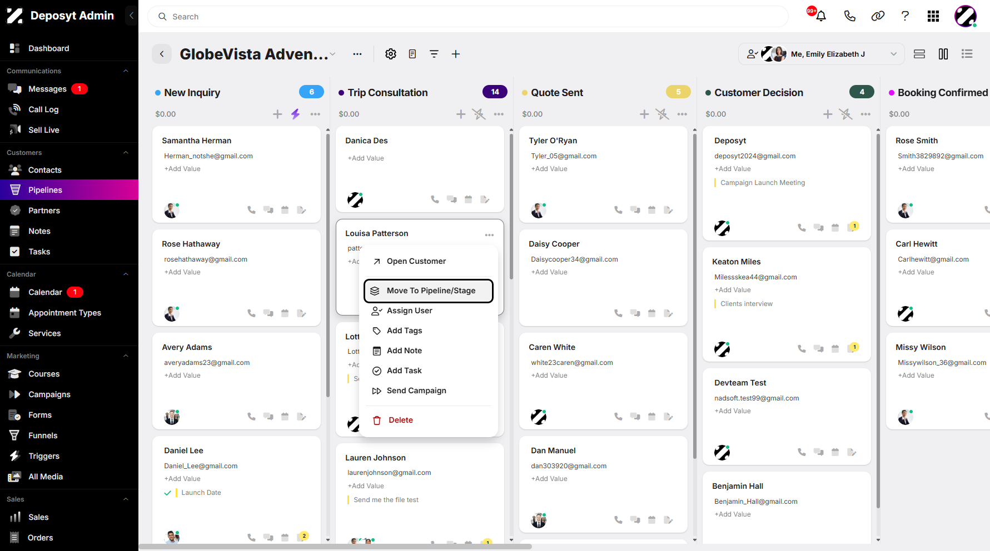Choose Add Task from context menu
This screenshot has width=990, height=551.
pyautogui.click(x=428, y=370)
